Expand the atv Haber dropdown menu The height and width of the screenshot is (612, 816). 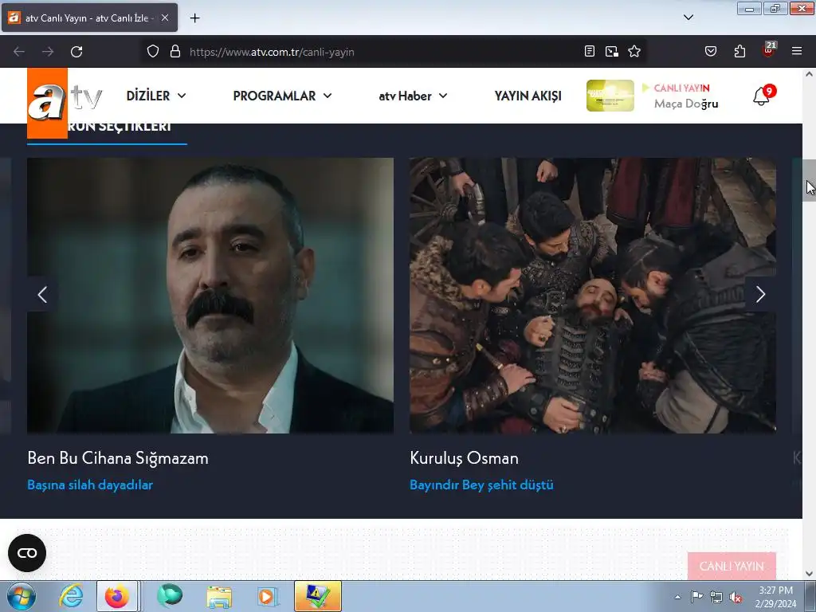(413, 96)
